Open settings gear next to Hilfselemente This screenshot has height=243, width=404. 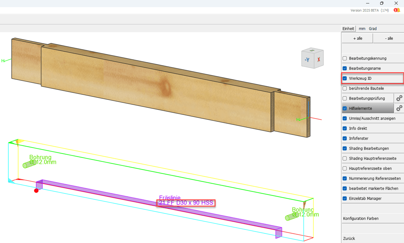coord(399,108)
